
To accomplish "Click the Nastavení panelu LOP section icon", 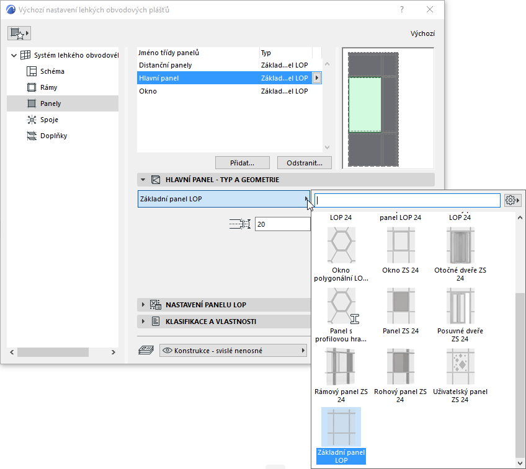I will (156, 305).
